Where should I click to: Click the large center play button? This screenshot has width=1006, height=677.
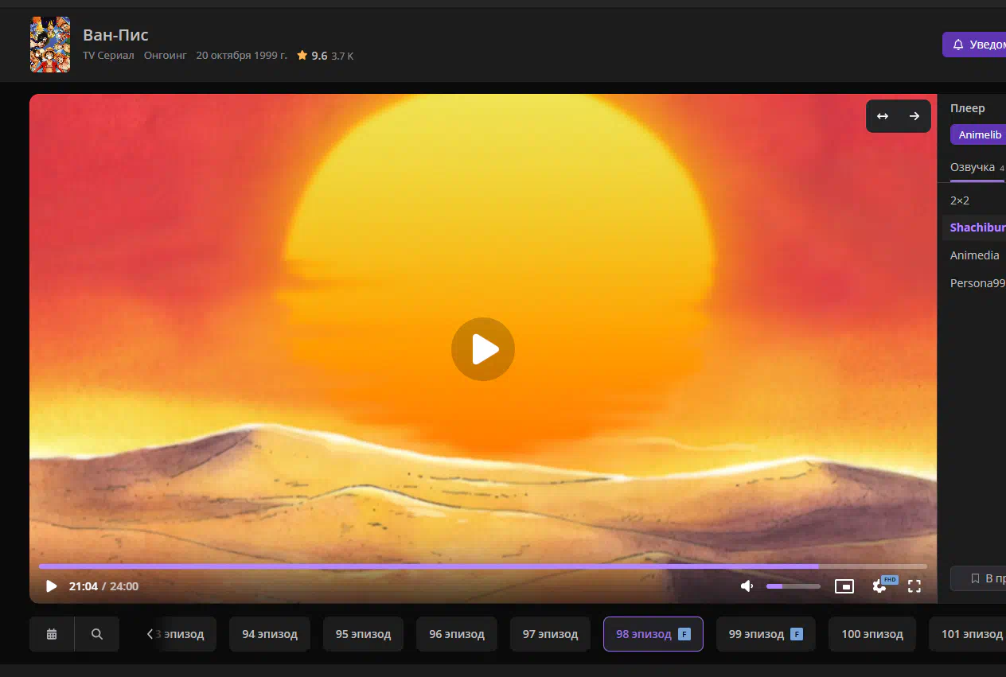[x=483, y=349]
